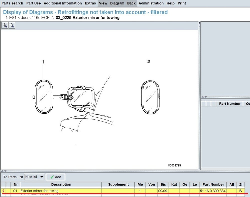Click the left-pointing arrow on the vertical splitter
This screenshot has height=197, width=250.
199,23
